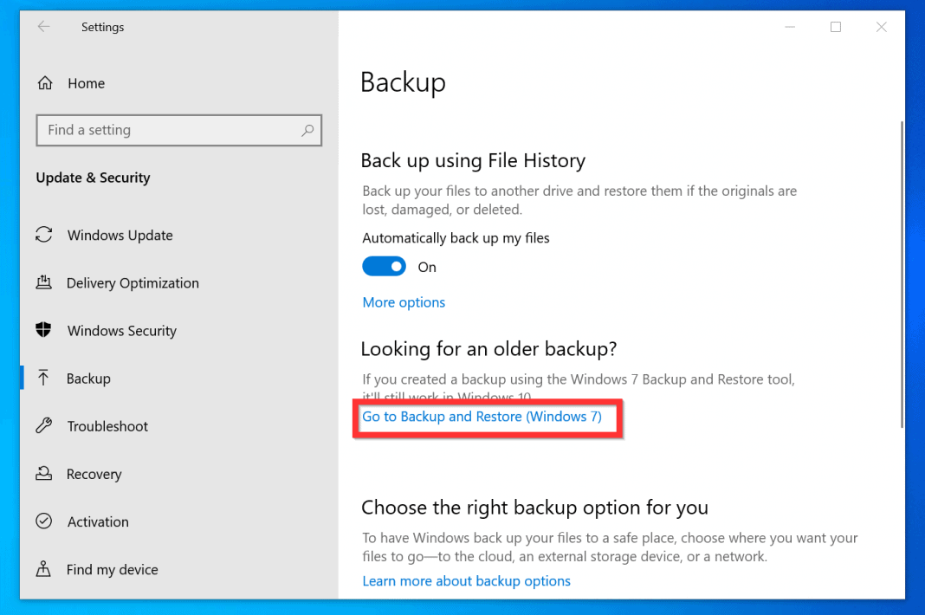Learn more about backup options
This screenshot has width=925, height=615.
[466, 580]
